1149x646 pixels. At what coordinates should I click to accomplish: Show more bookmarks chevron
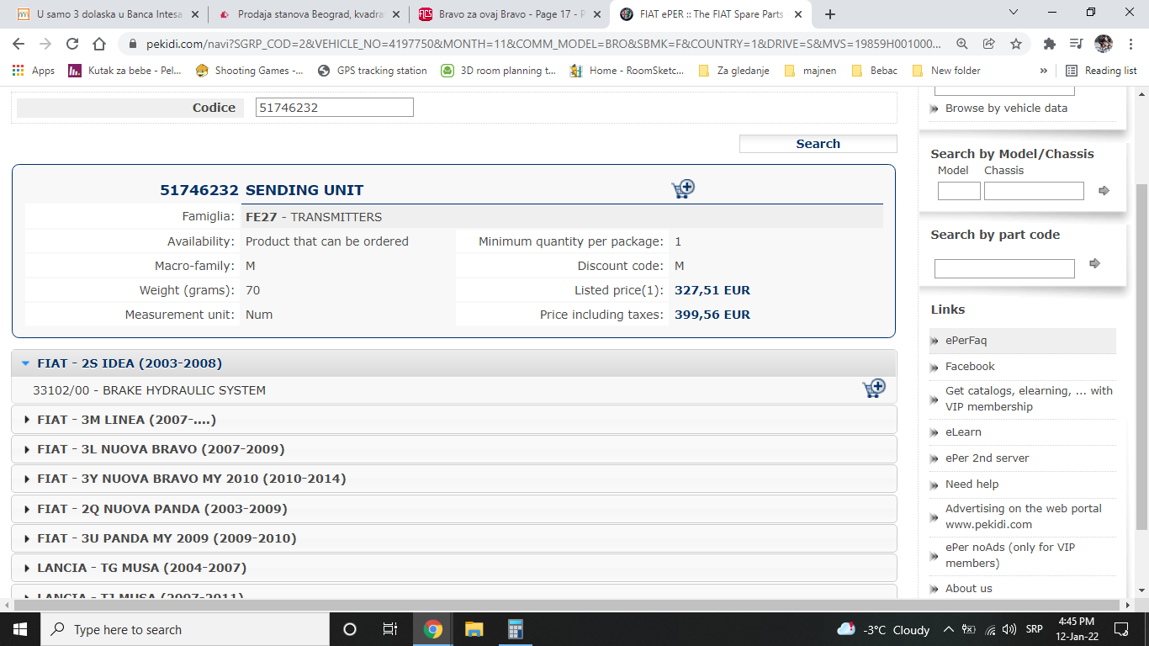pos(1044,71)
